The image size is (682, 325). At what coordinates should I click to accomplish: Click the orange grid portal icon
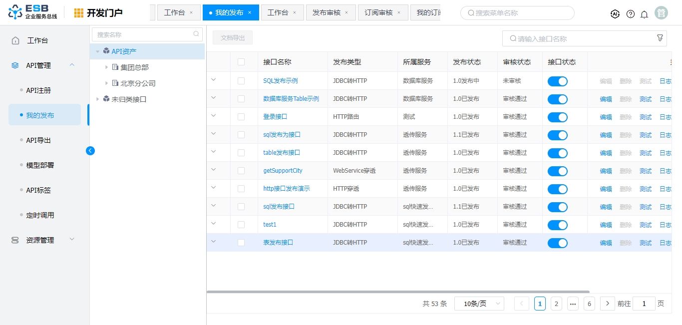[x=79, y=13]
